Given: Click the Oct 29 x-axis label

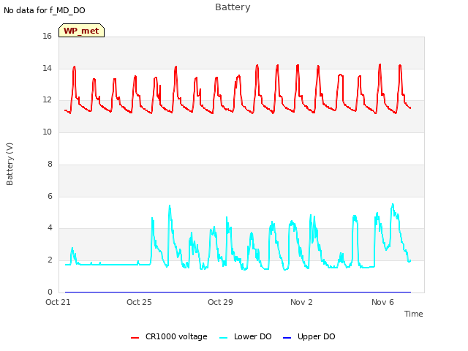Looking at the screenshot, I should click(220, 302).
